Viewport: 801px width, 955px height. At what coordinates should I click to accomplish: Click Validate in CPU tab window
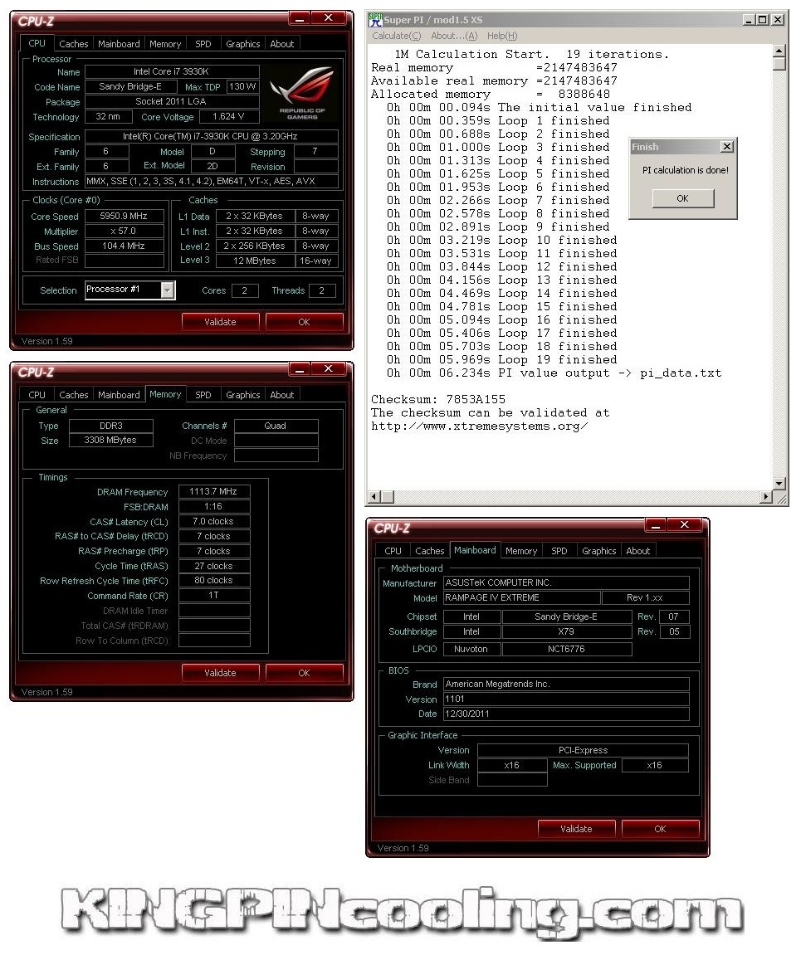click(220, 322)
